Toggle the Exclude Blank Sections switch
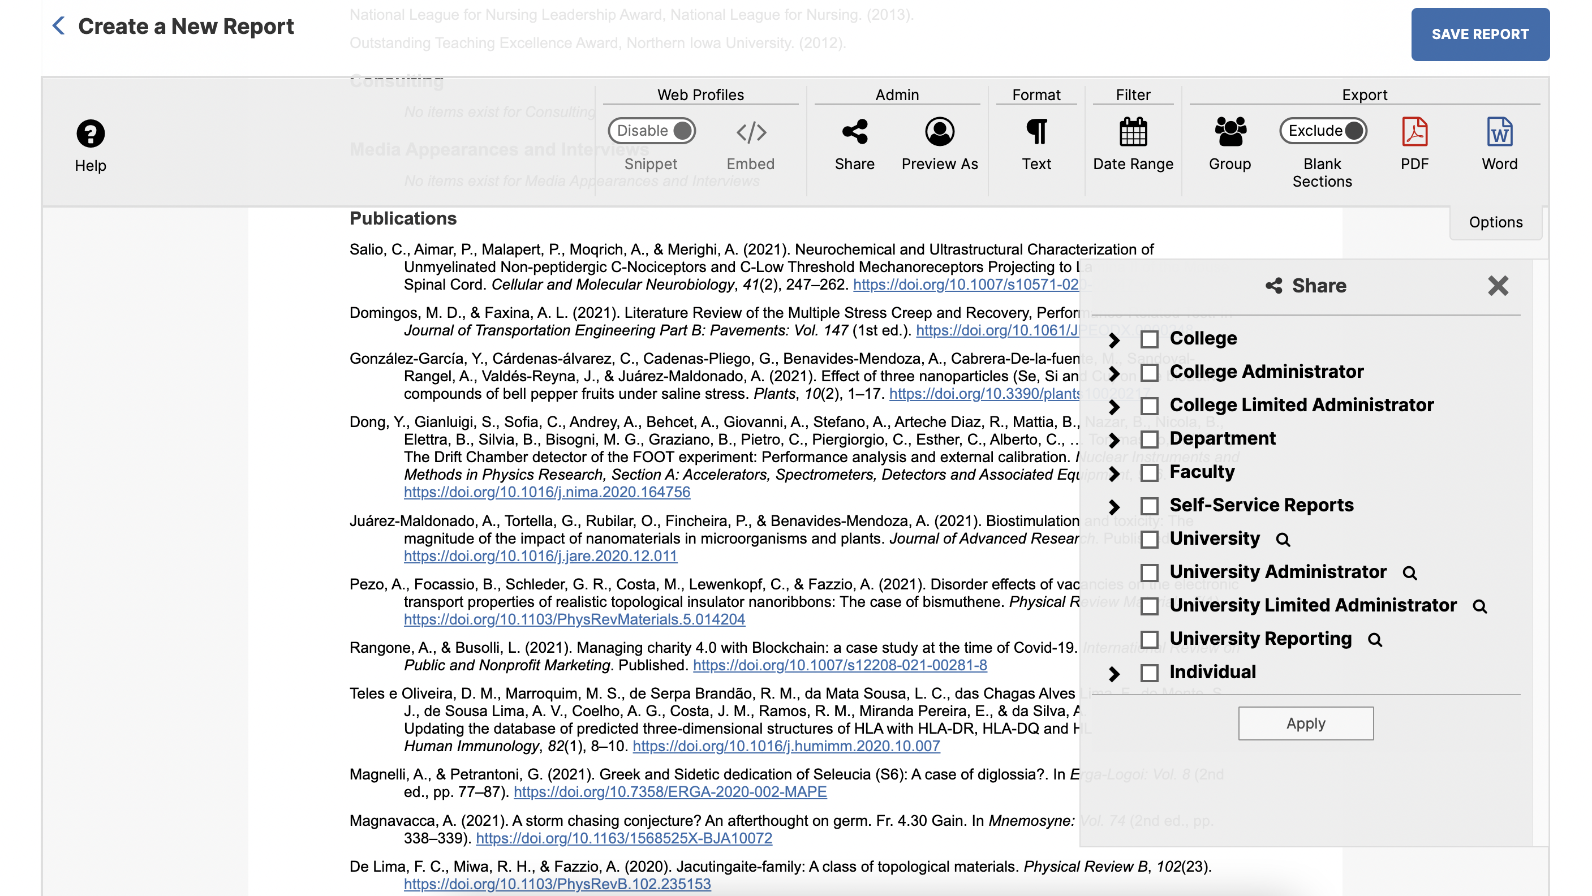Viewport: 1592px width, 896px height. [1323, 131]
